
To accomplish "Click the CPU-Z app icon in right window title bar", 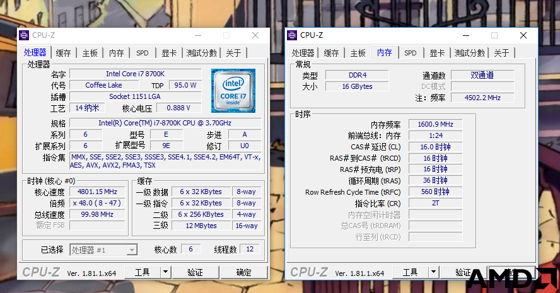I will (x=292, y=35).
